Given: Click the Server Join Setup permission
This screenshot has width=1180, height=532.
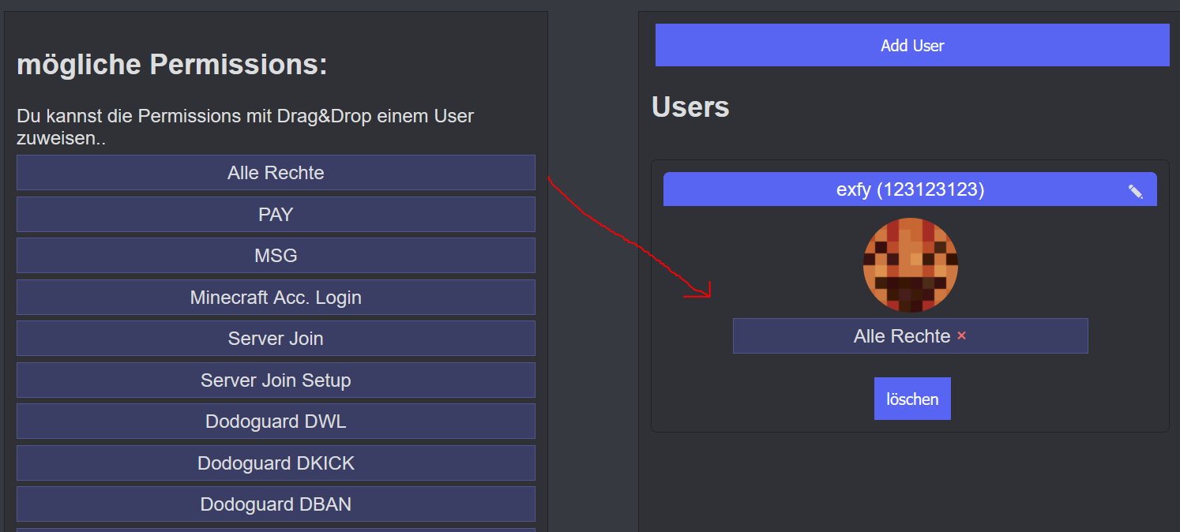Looking at the screenshot, I should 276,380.
